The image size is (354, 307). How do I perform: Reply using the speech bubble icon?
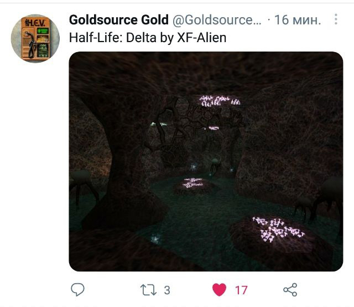(77, 289)
